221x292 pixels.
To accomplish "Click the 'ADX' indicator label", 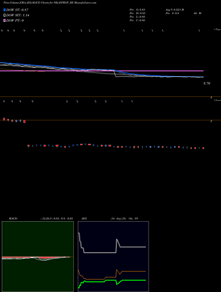I will coord(84,219).
